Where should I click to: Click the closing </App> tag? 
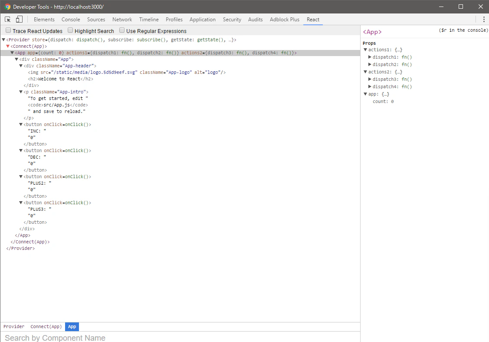coord(23,235)
